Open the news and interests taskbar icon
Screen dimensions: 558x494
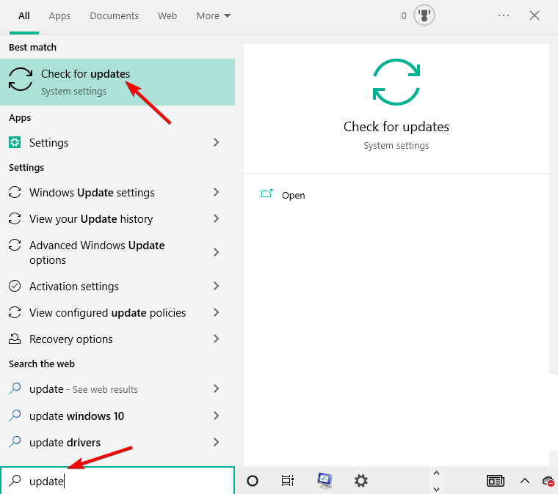pyautogui.click(x=496, y=481)
